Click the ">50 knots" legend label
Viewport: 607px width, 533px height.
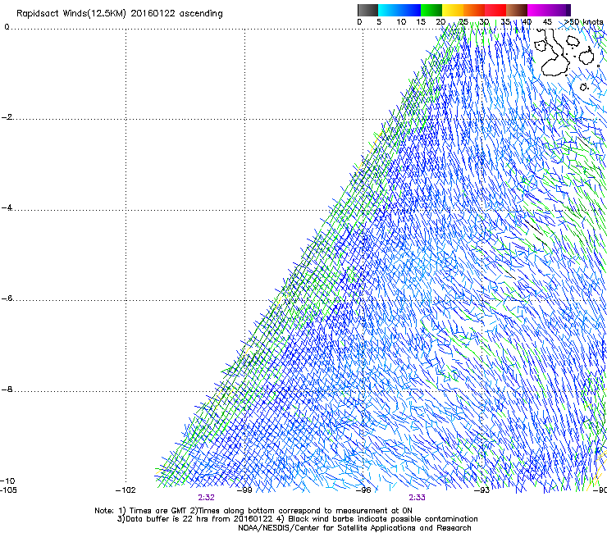click(x=584, y=22)
